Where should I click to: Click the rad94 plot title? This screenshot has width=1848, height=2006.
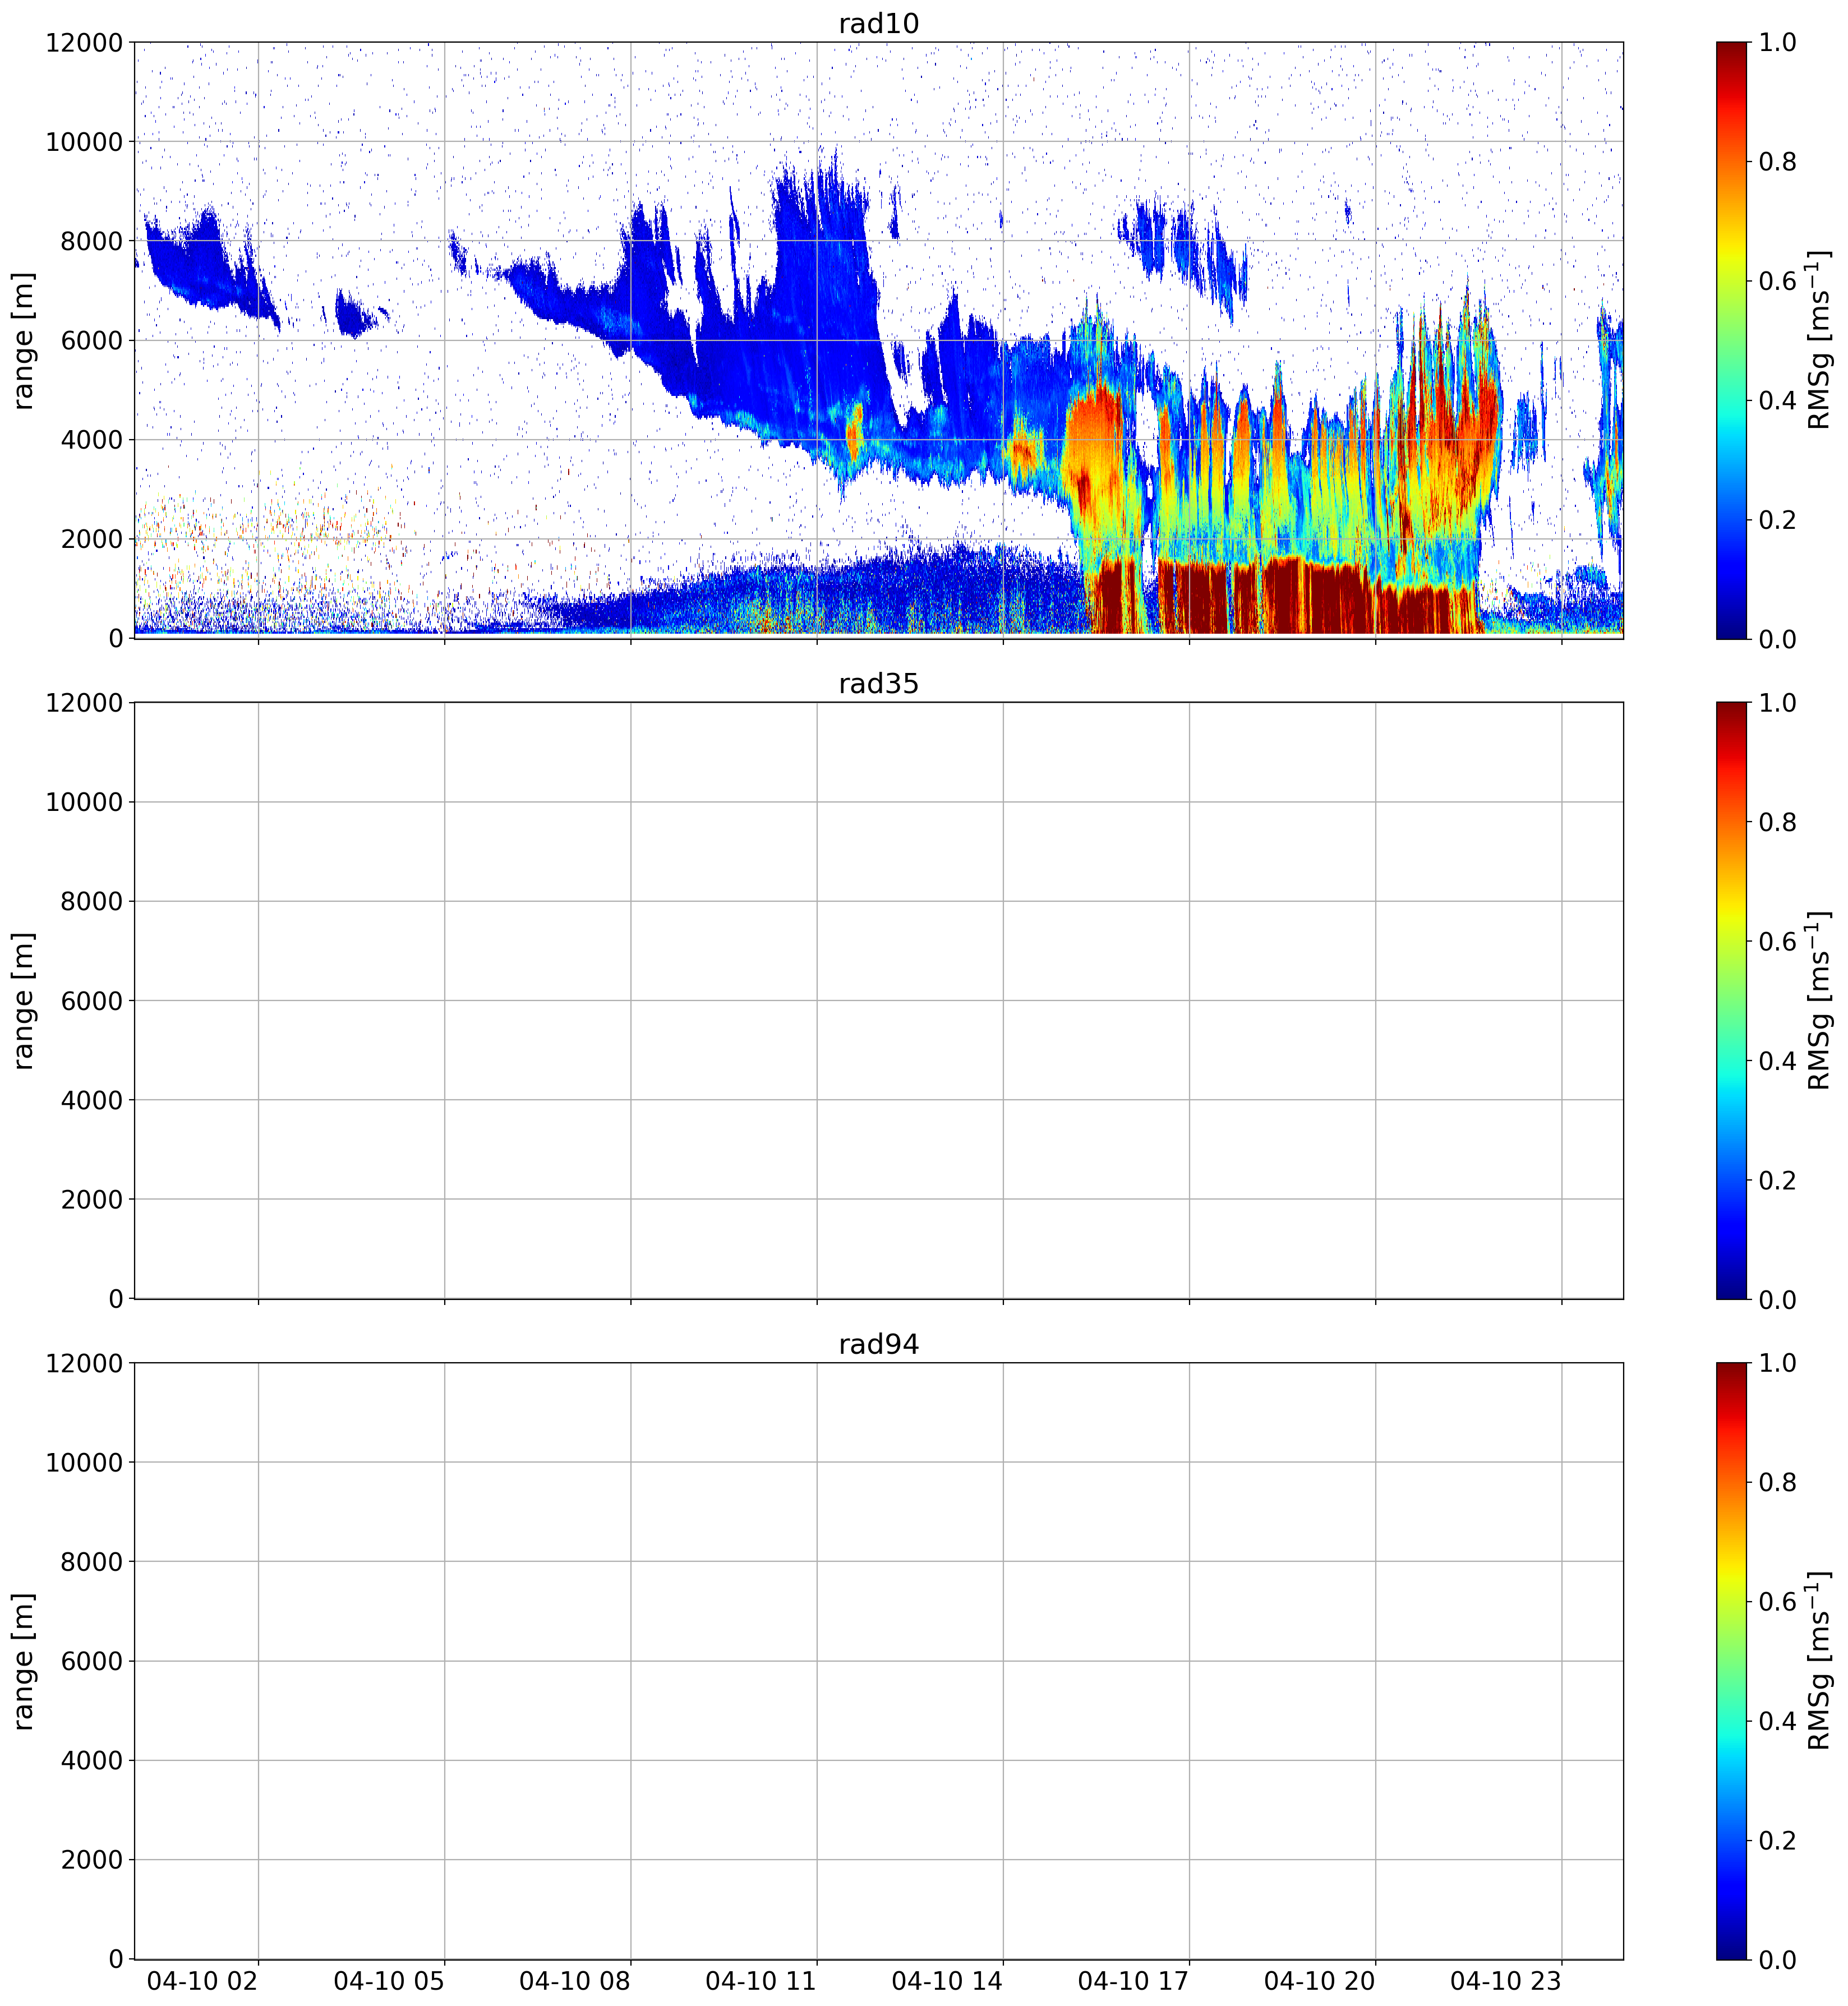click(x=878, y=1344)
